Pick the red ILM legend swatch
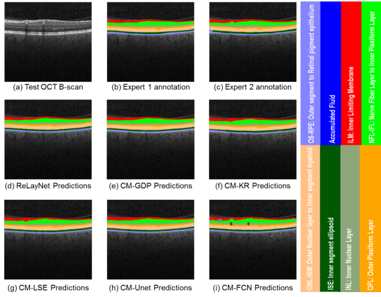This screenshot has width=381, height=297. [x=352, y=73]
